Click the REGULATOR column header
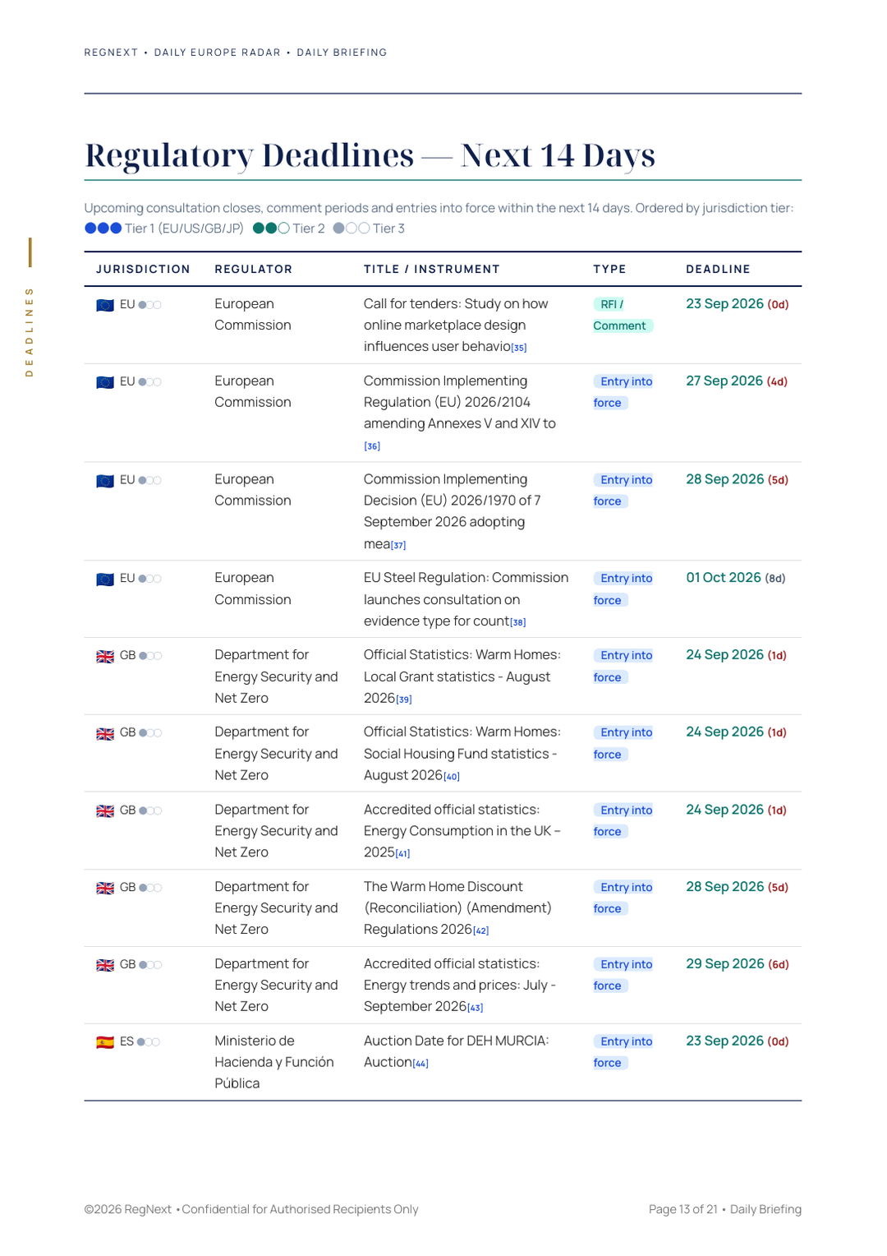The height and width of the screenshot is (1256, 887). tap(253, 270)
